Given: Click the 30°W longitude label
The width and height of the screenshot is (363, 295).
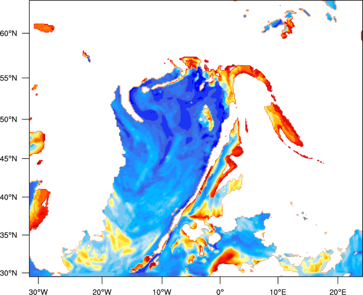Looking at the screenshot, I should coord(38,292).
